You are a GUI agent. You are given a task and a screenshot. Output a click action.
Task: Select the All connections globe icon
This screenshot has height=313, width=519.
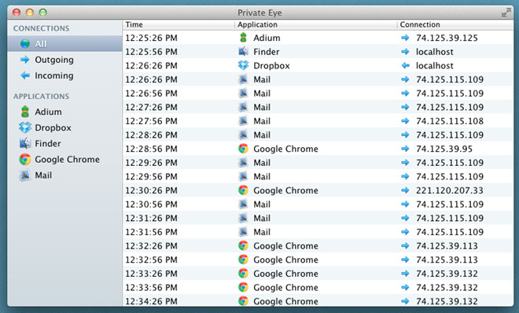click(x=25, y=44)
